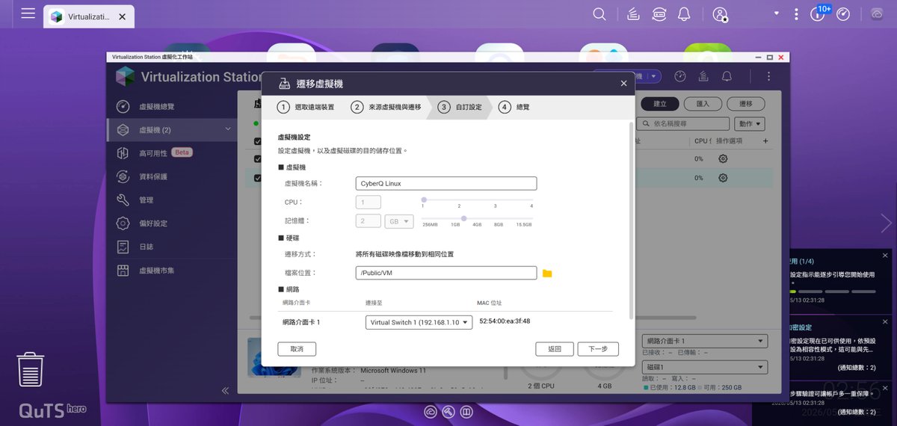Select 日誌 in the sidebar
897x426 pixels.
pyautogui.click(x=147, y=247)
